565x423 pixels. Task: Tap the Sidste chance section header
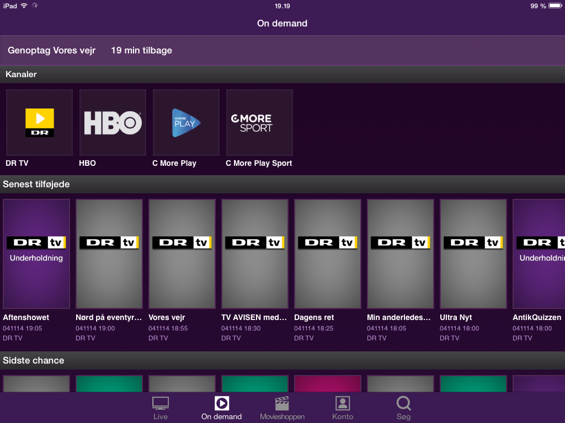coord(34,361)
